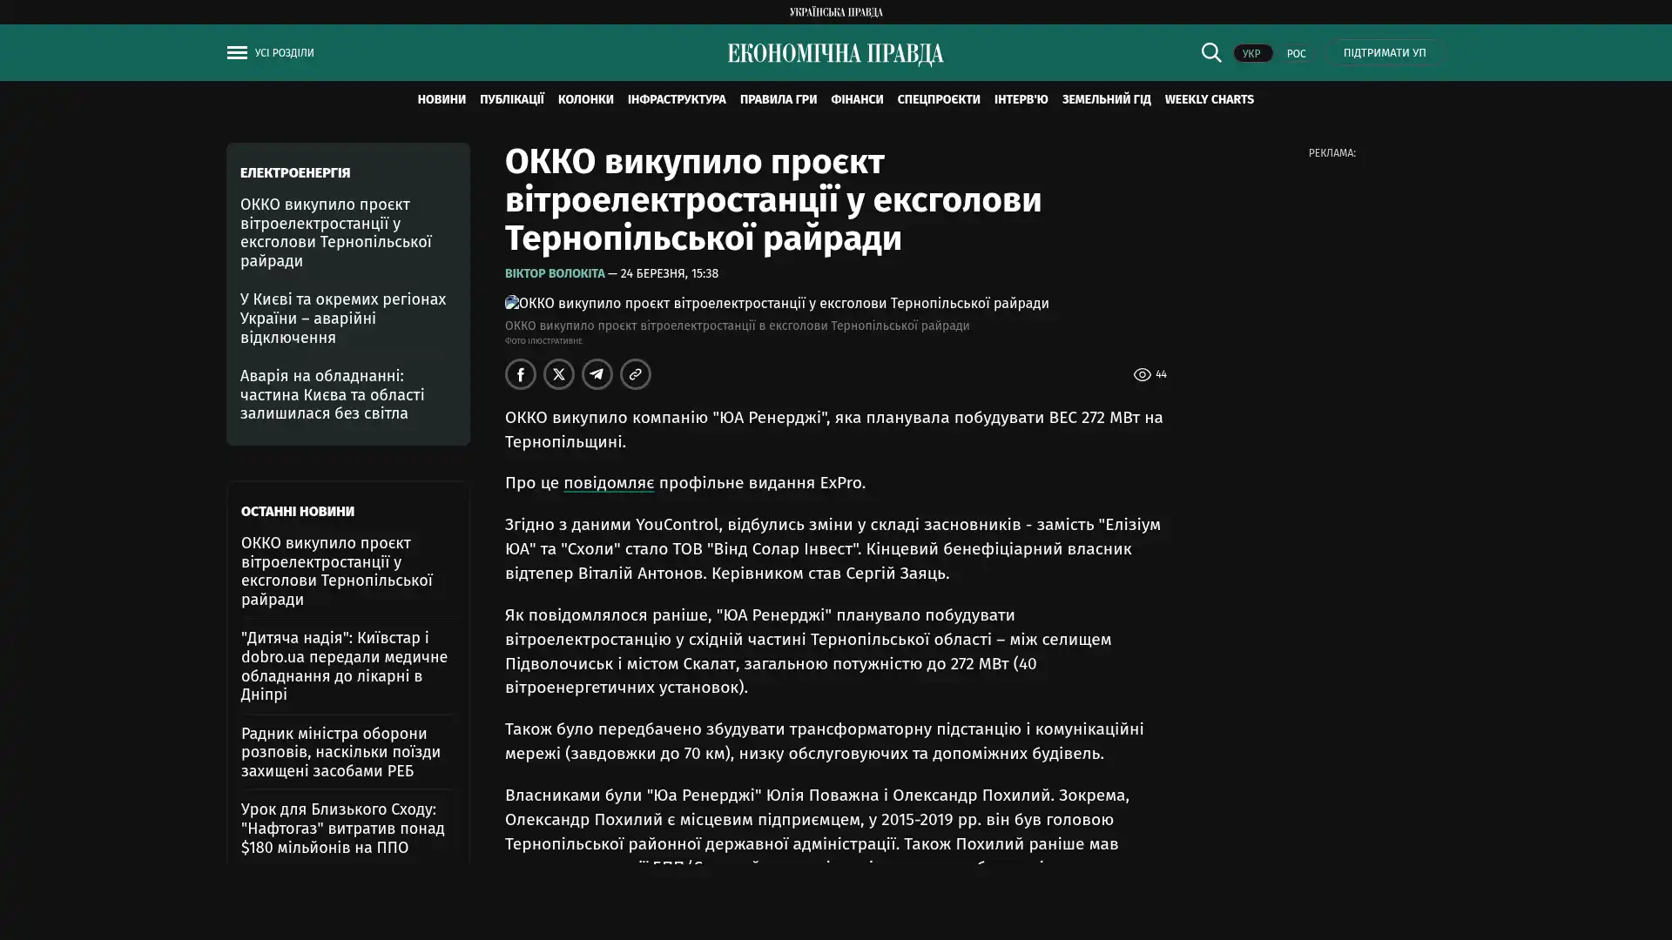1672x940 pixels.
Task: Open the hamburger menu icon
Action: click(237, 52)
